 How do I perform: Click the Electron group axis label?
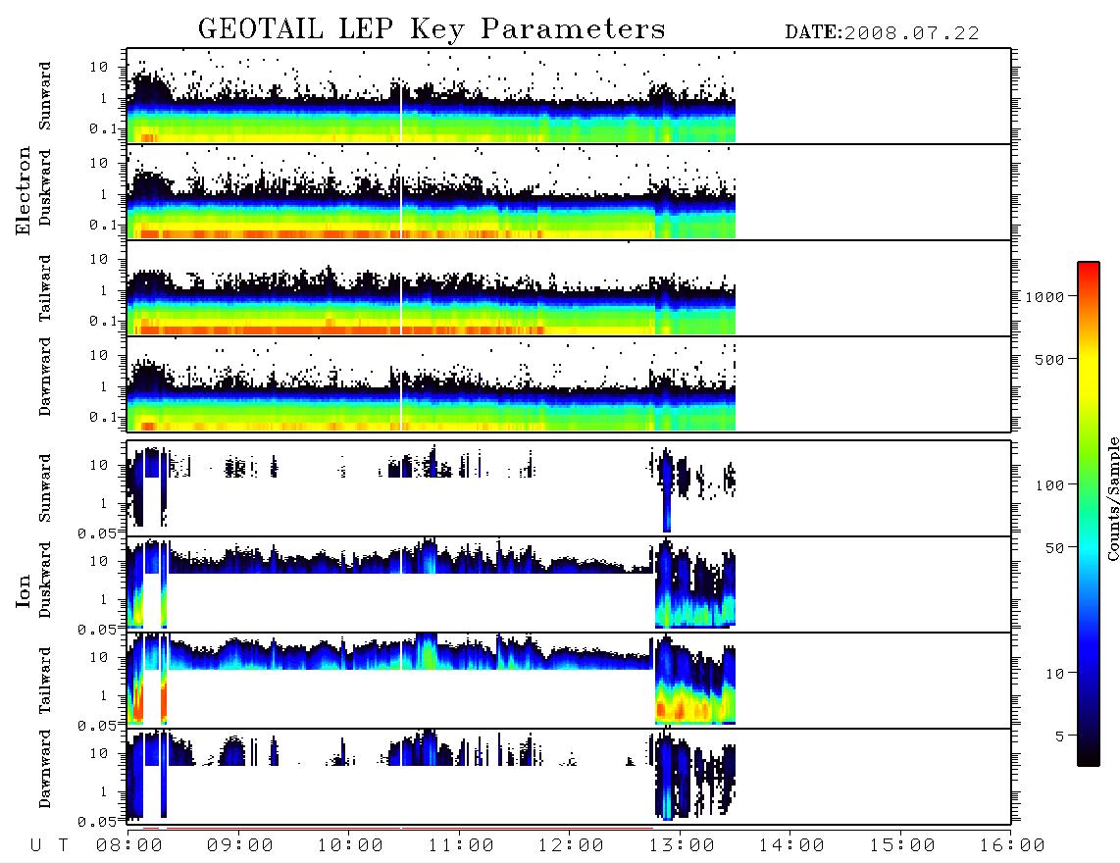click(23, 191)
